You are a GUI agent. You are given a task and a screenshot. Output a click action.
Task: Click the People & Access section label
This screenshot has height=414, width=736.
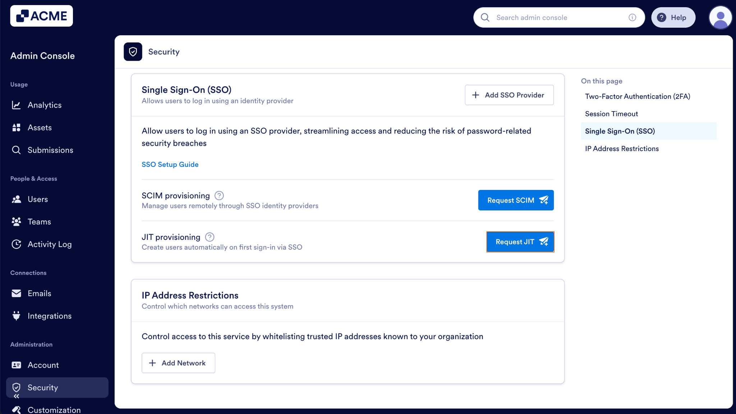33,179
